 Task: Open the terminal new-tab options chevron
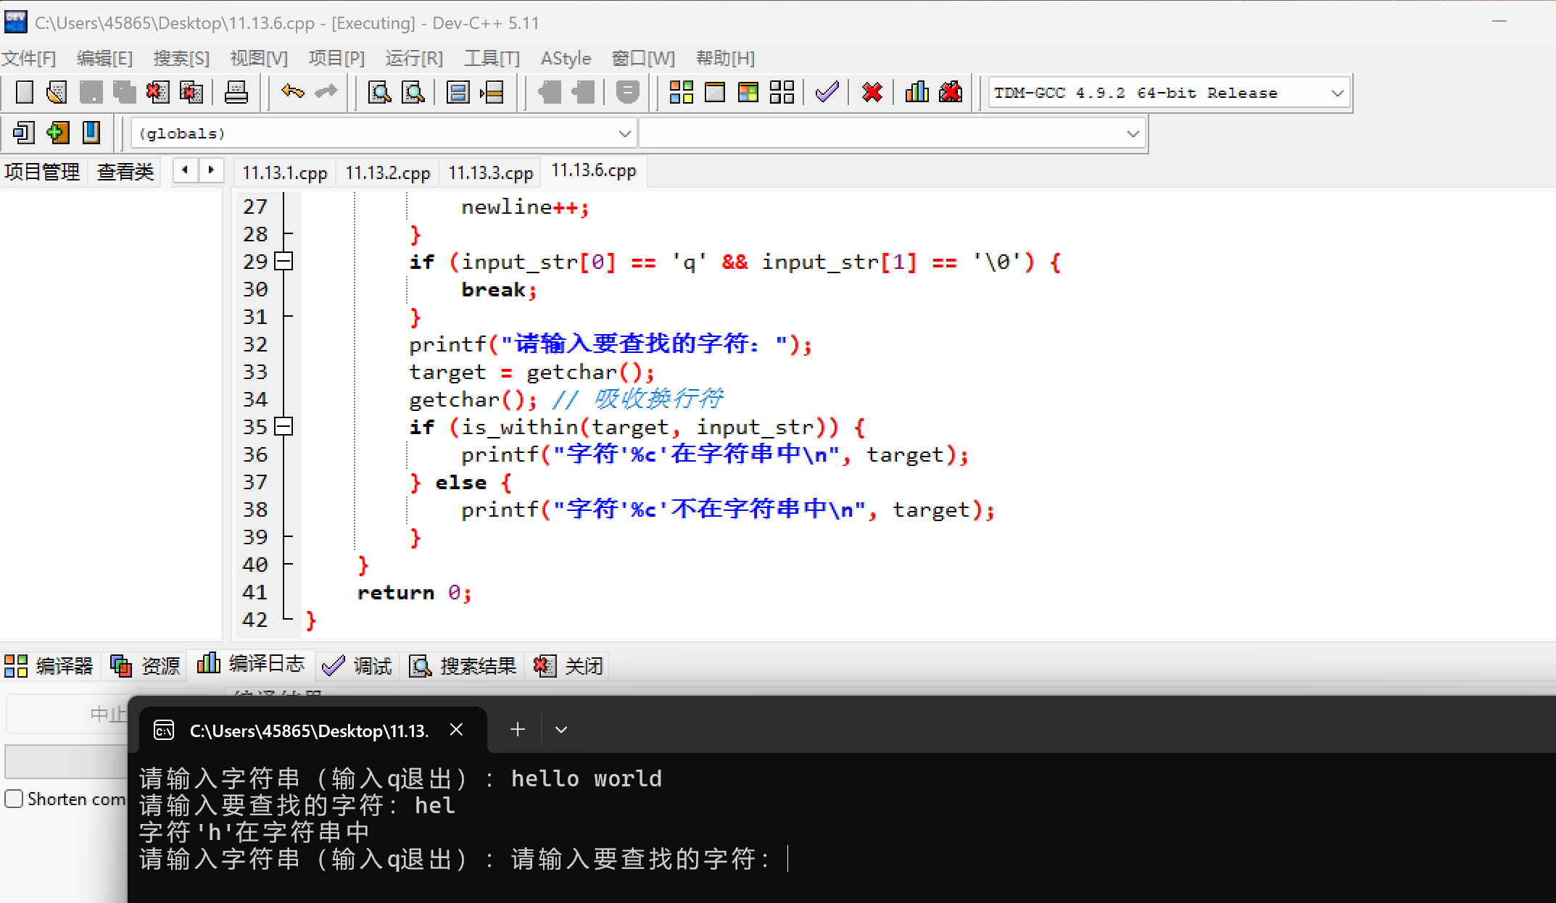[x=560, y=730]
